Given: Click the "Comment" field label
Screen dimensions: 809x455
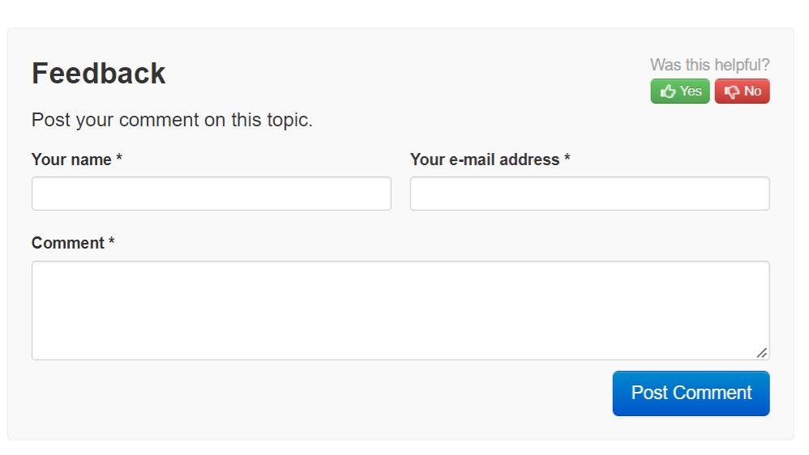Looking at the screenshot, I should pyautogui.click(x=68, y=243).
